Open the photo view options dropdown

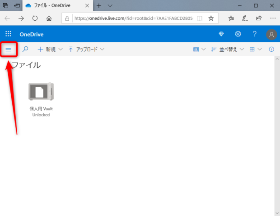(x=199, y=49)
